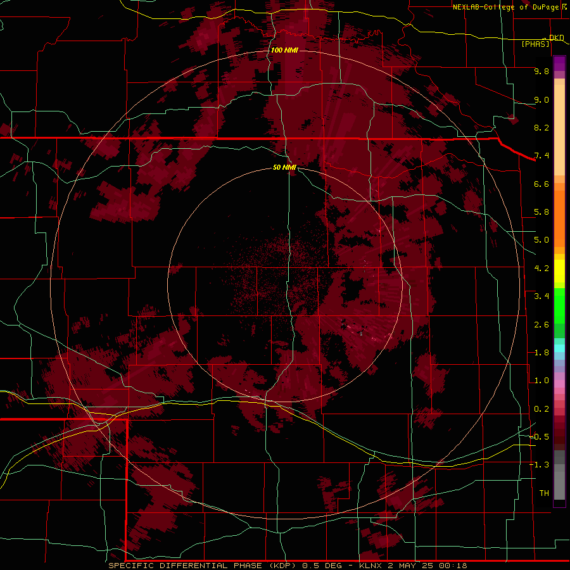Click the "50 NMI" range ring label
570x570 pixels.
coord(284,168)
